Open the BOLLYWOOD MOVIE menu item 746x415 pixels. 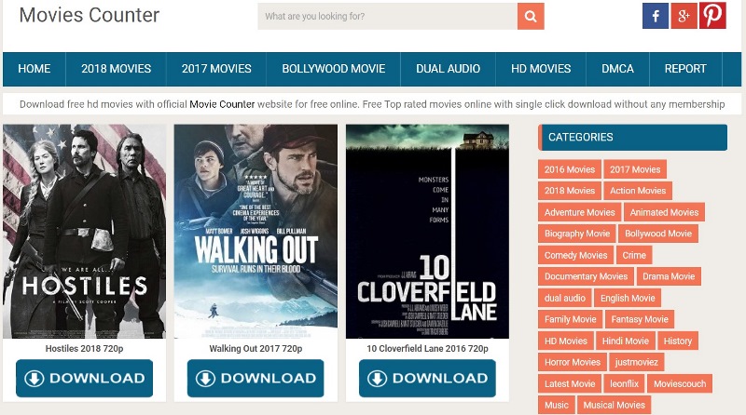[334, 69]
